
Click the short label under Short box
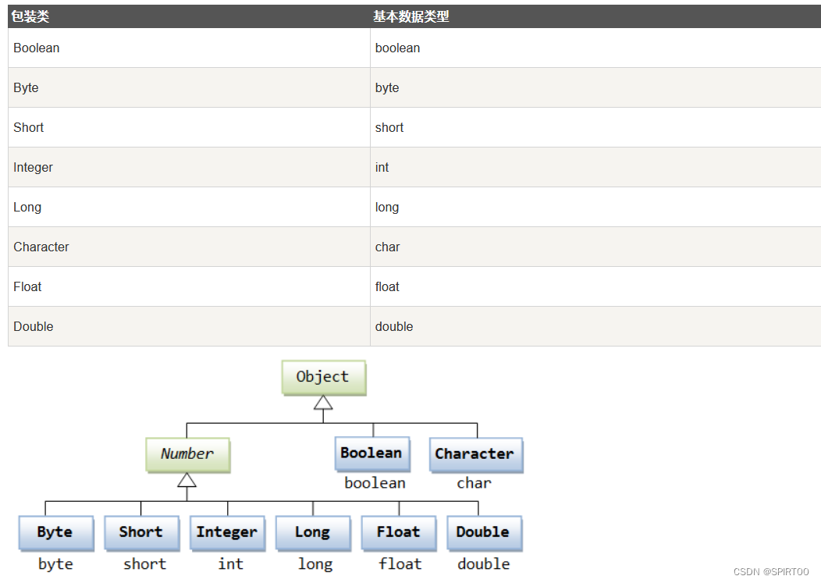pos(145,564)
